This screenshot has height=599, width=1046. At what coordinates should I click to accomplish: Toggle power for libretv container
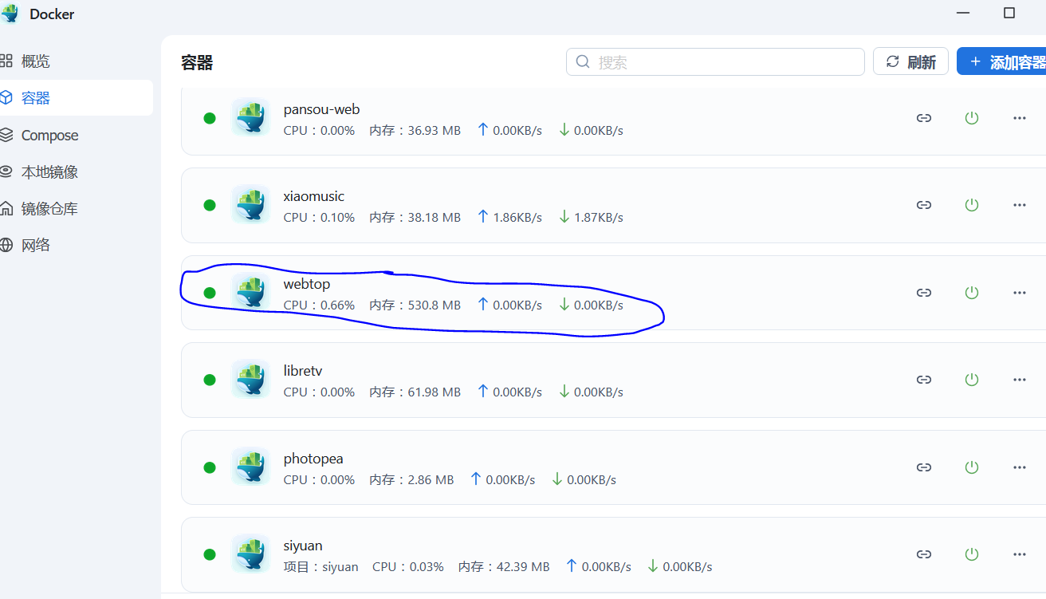[x=971, y=380]
